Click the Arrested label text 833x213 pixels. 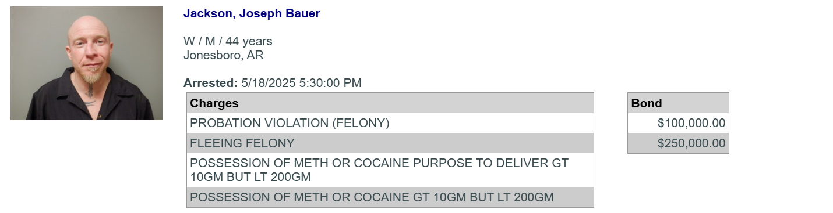210,83
